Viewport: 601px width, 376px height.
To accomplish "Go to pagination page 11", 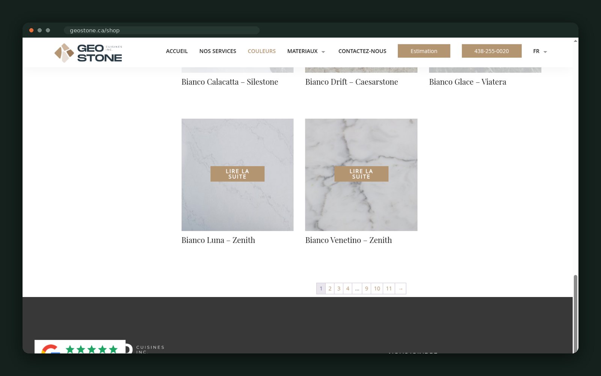I will coord(389,288).
